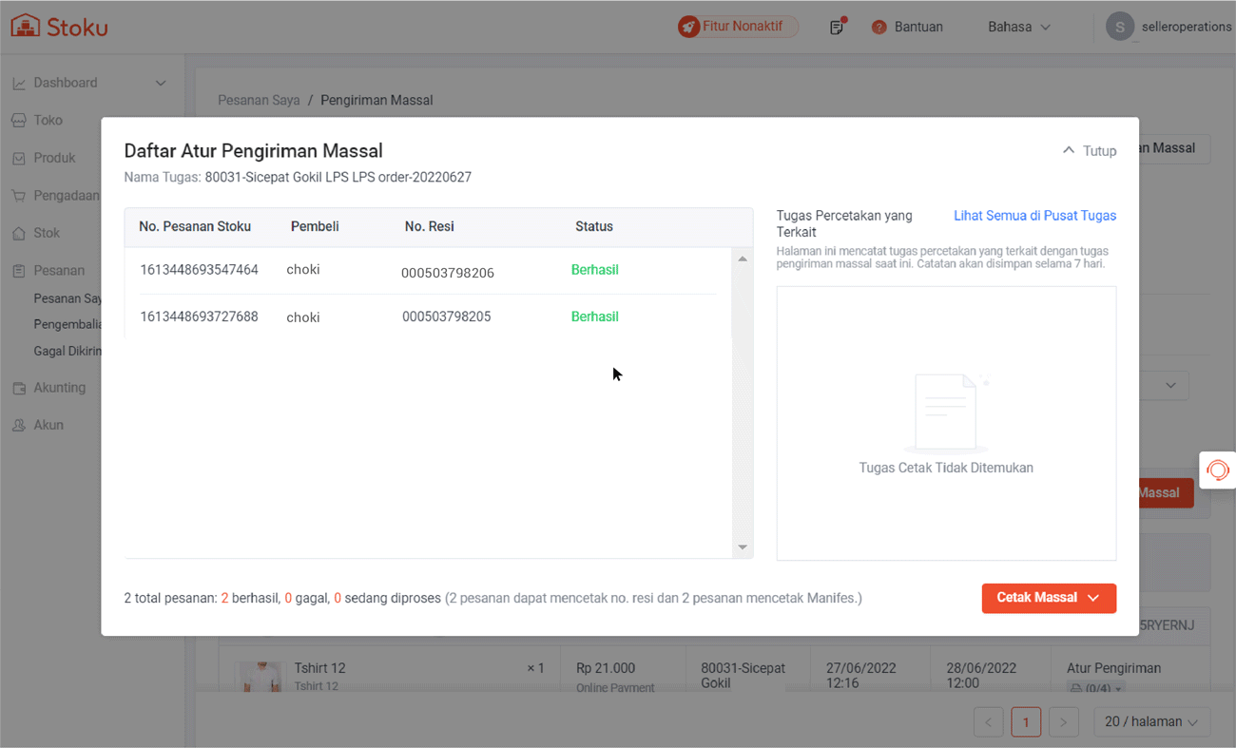Go to pagination page 1
The image size is (1236, 748).
pyautogui.click(x=1026, y=722)
